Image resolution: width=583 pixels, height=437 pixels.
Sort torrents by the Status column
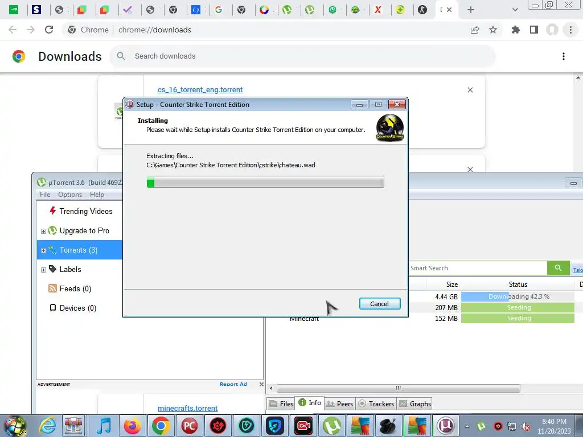click(518, 285)
